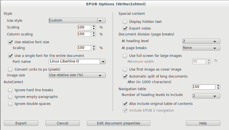Decrease the Column scaling spinner value

(x=94, y=35)
